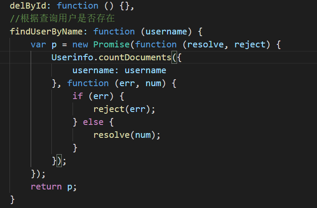The image size is (317, 208).
Task: Click the if keyword
Action: click(78, 96)
